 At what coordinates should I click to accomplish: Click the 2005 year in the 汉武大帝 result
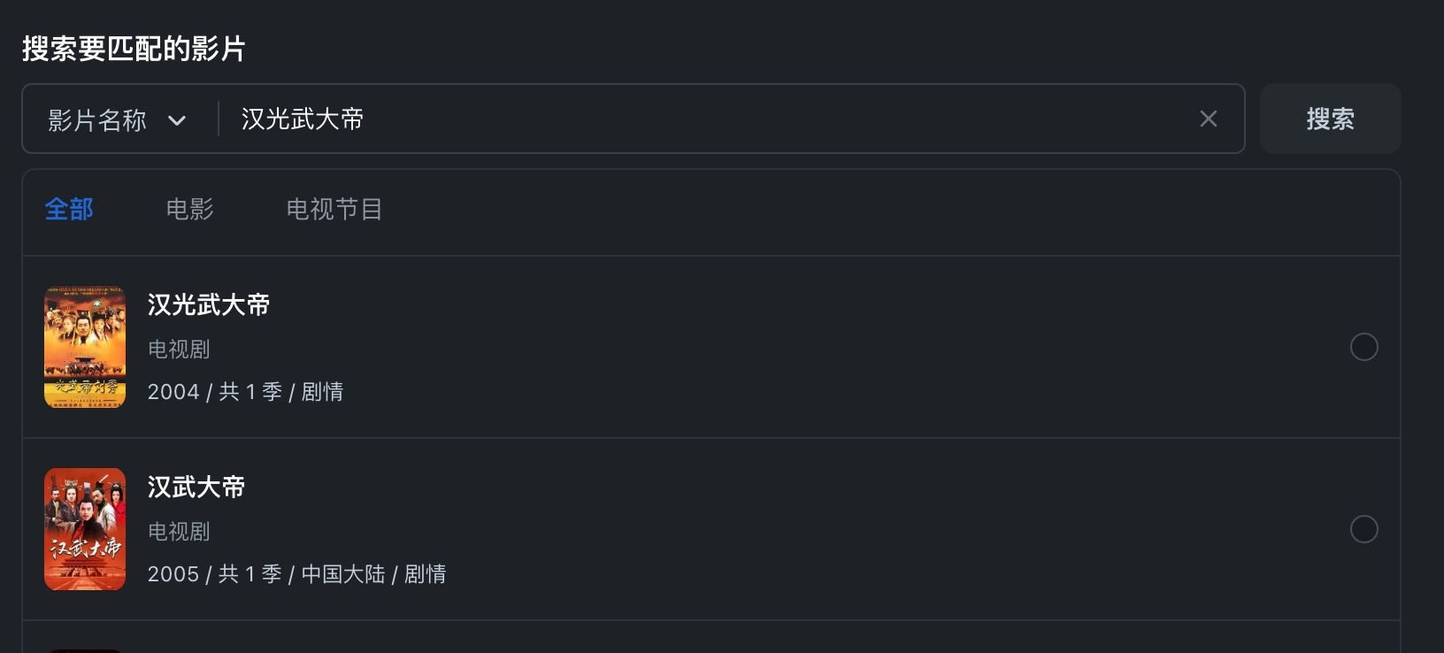pyautogui.click(x=173, y=574)
